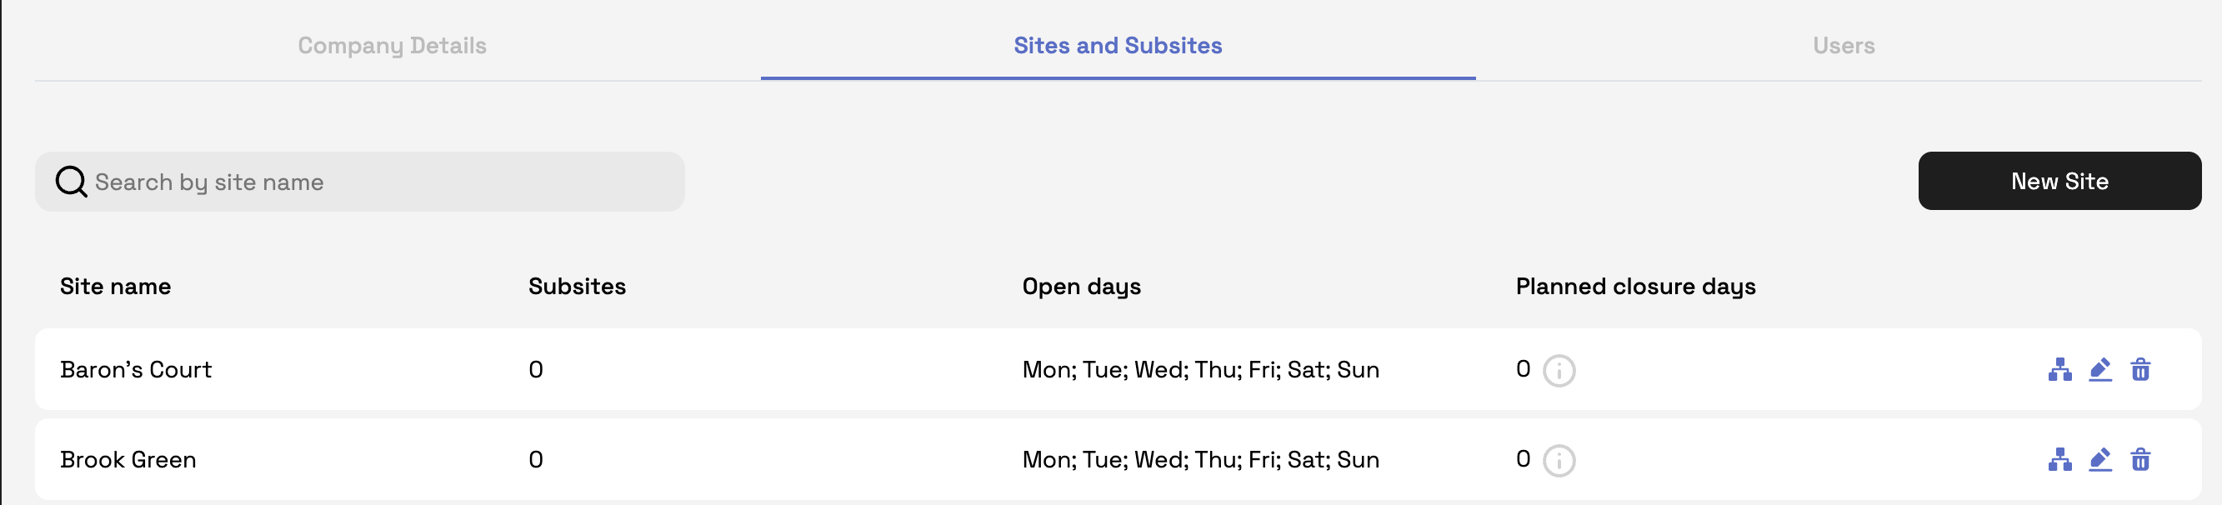Select the Brook Green row name
The height and width of the screenshot is (505, 2222).
(128, 459)
